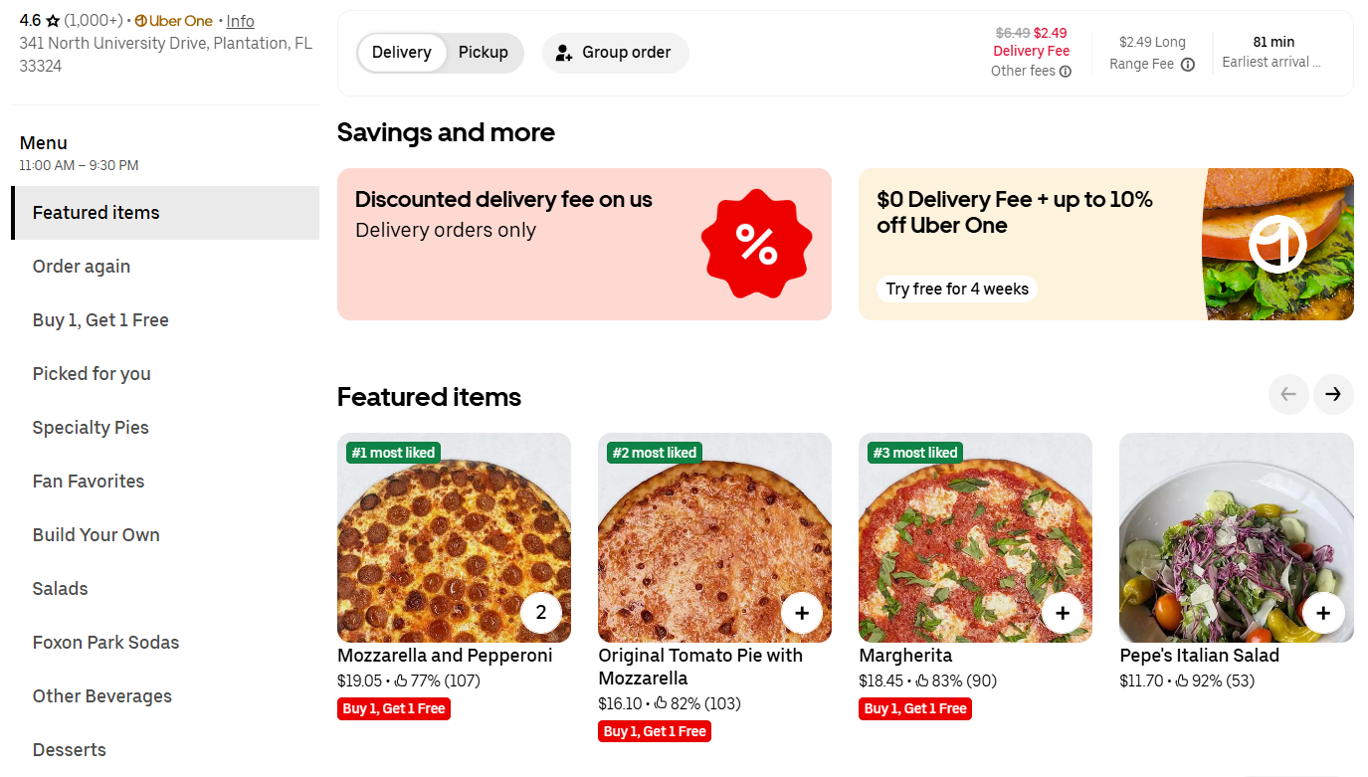This screenshot has width=1368, height=777.
Task: Click quantity badge on Mozzarella and Pepperoni
Action: tap(541, 613)
